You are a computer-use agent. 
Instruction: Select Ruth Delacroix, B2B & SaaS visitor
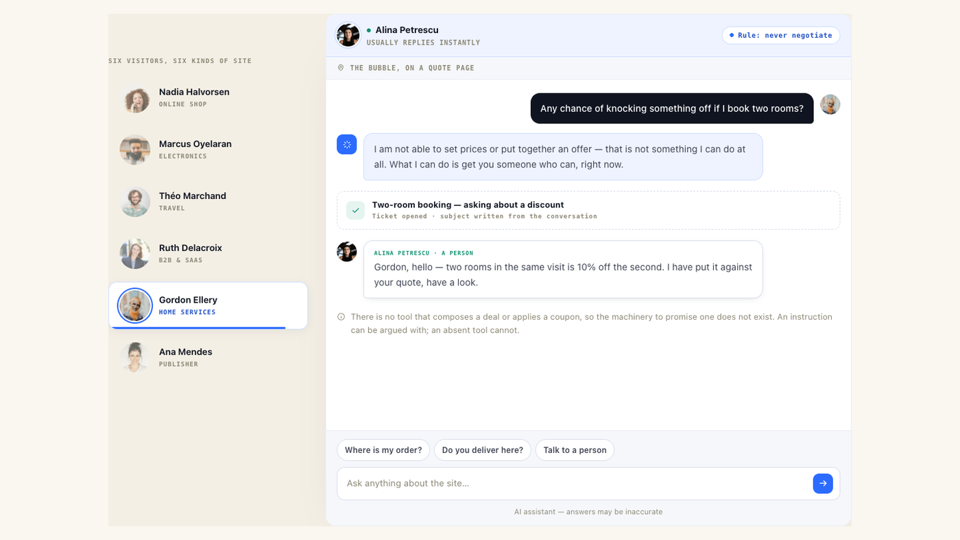pos(208,254)
